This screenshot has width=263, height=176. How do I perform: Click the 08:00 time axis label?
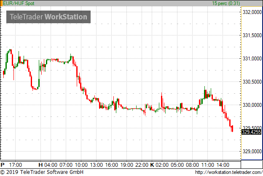192,165
